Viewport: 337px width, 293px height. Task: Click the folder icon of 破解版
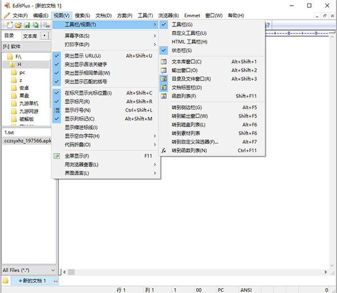point(14,119)
